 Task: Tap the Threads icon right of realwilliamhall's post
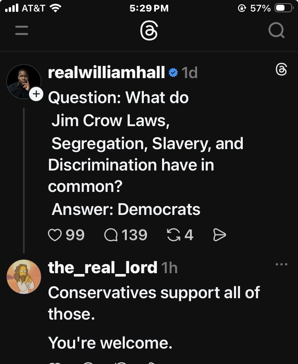[x=281, y=70]
